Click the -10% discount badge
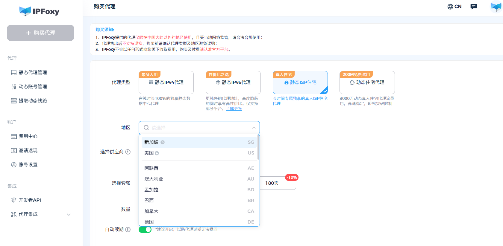 292,178
